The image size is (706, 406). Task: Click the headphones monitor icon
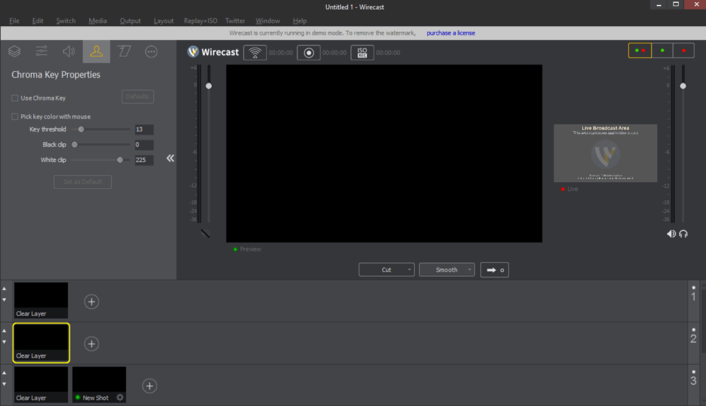[x=684, y=234]
